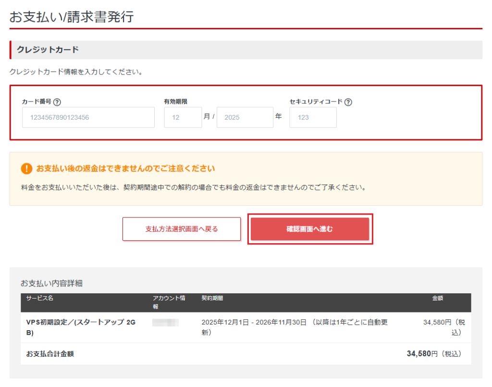Click the orange refund warning headline
Screen dimensions: 492x387
(125, 169)
